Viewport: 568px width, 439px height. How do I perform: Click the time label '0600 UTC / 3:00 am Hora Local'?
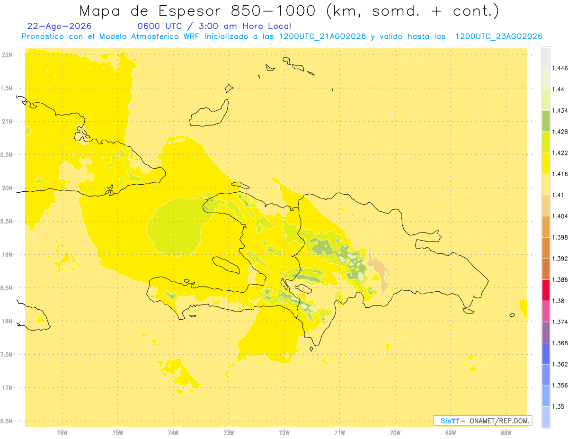[214, 27]
